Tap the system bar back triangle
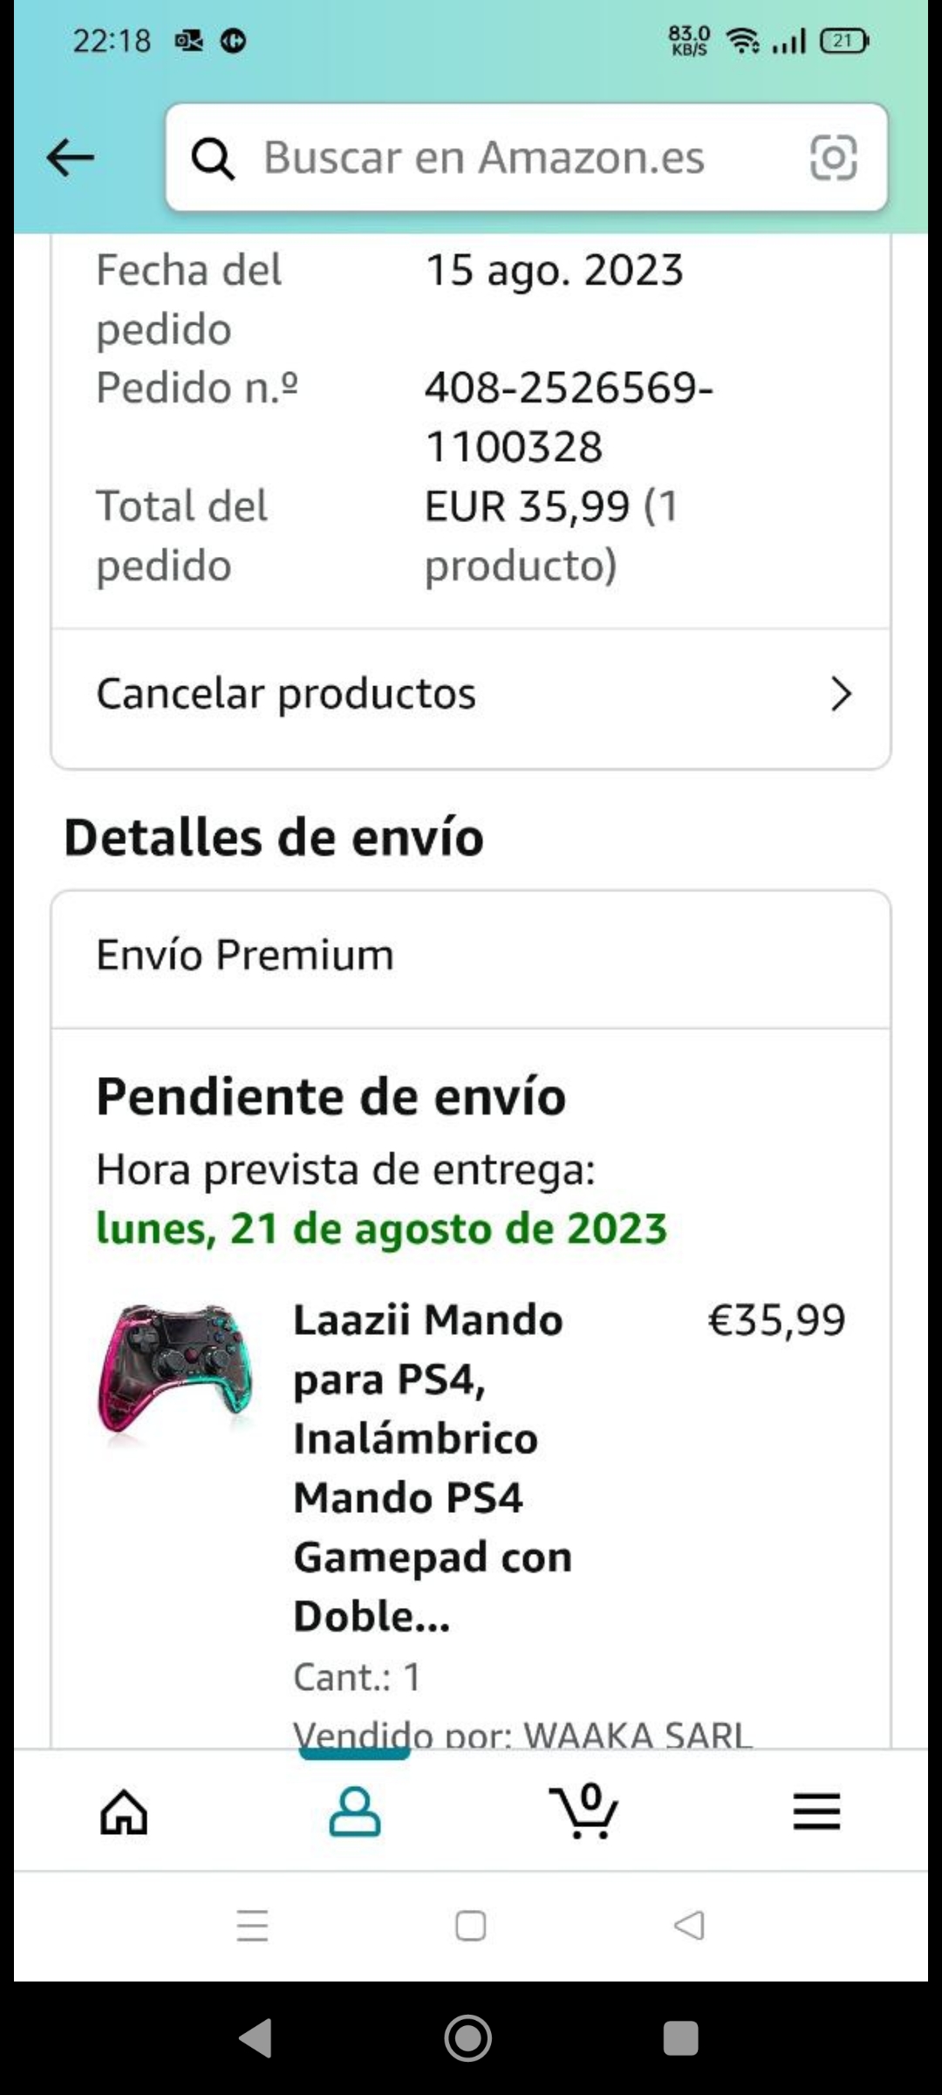Viewport: 942px width, 2095px height. [x=256, y=2039]
